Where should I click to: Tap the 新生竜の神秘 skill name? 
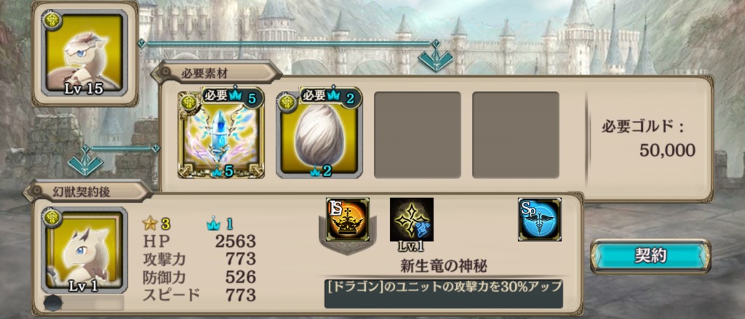click(x=443, y=266)
